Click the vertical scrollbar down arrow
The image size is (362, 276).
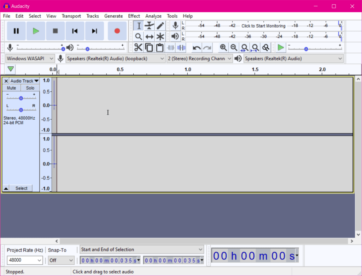(358, 234)
